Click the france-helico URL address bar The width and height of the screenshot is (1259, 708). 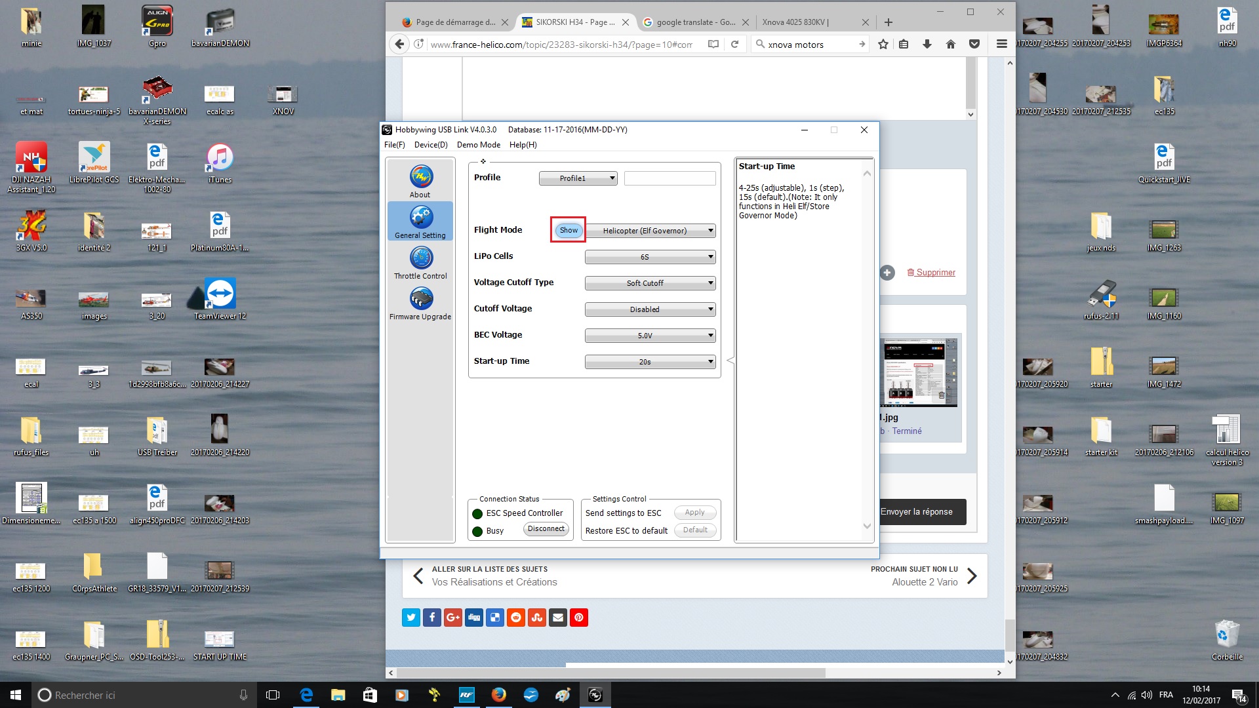[561, 45]
